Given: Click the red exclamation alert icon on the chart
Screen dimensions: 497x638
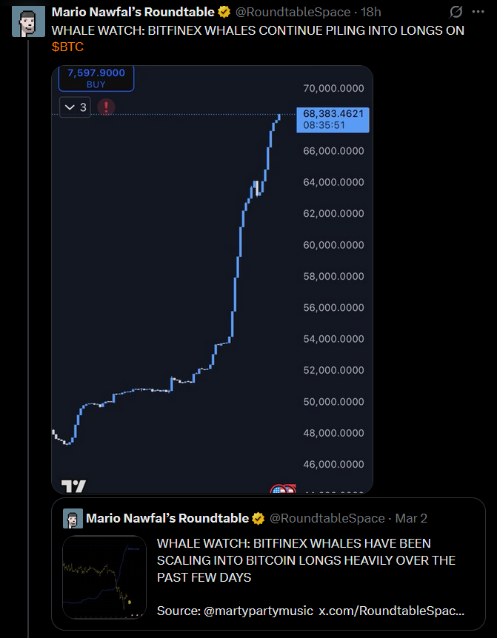Looking at the screenshot, I should pos(106,107).
